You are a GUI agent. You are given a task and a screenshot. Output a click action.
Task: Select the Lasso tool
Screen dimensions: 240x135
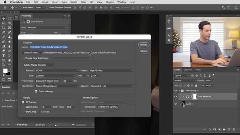point(3,23)
